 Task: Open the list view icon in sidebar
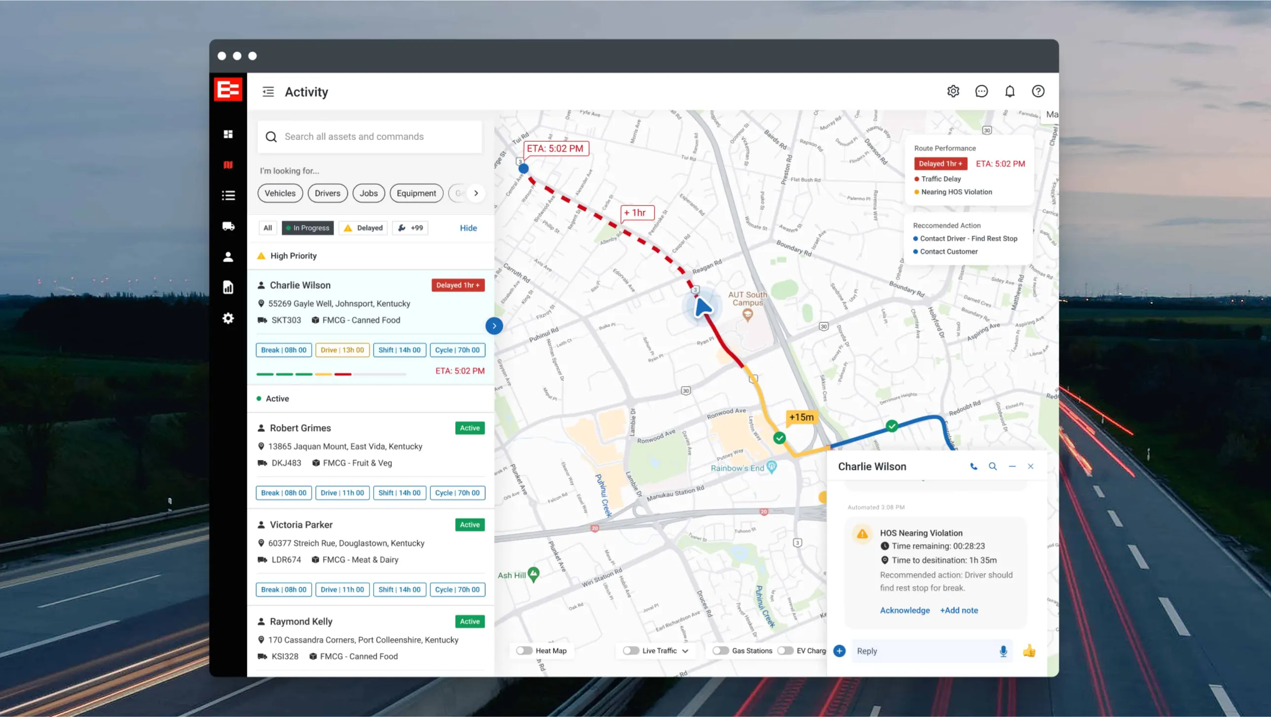click(228, 196)
